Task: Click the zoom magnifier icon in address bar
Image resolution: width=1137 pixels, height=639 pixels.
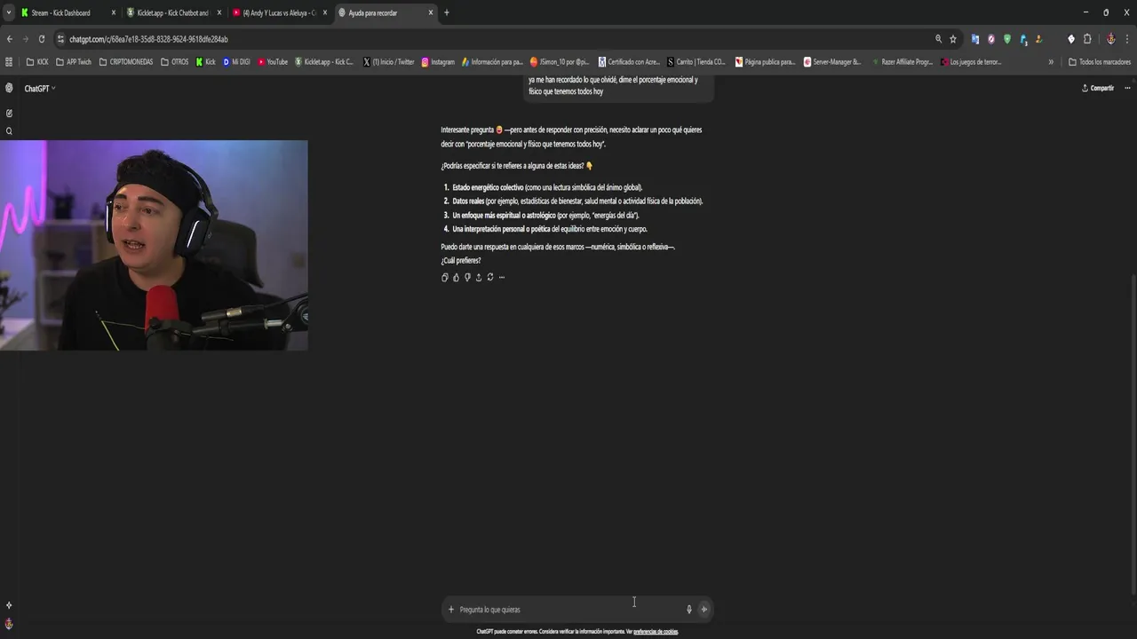Action: pyautogui.click(x=938, y=39)
